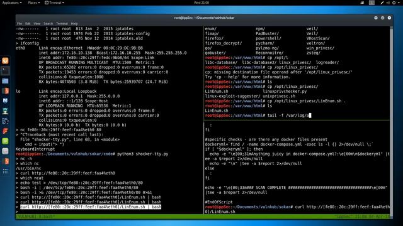Image resolution: width=403 pixels, height=226 pixels.
Task: Click the '#EndOfScript' line
Action: coord(219,202)
